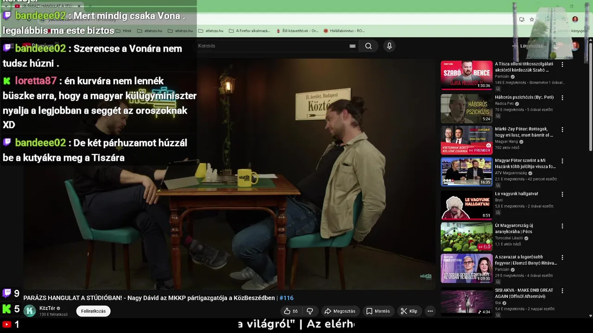Open the YouTube account avatar menu

[575, 46]
